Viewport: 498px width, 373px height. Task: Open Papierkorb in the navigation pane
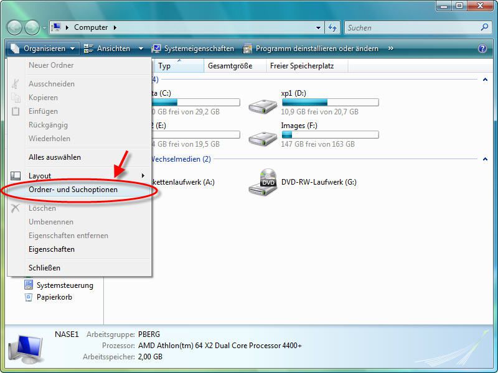coord(54,297)
